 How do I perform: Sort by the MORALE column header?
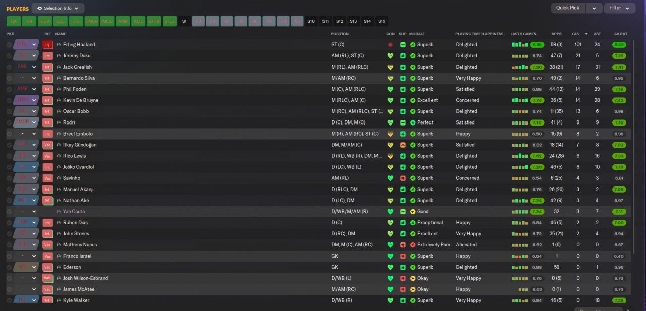click(x=417, y=34)
